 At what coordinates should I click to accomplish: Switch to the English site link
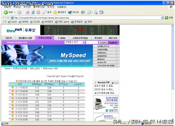tap(113, 43)
